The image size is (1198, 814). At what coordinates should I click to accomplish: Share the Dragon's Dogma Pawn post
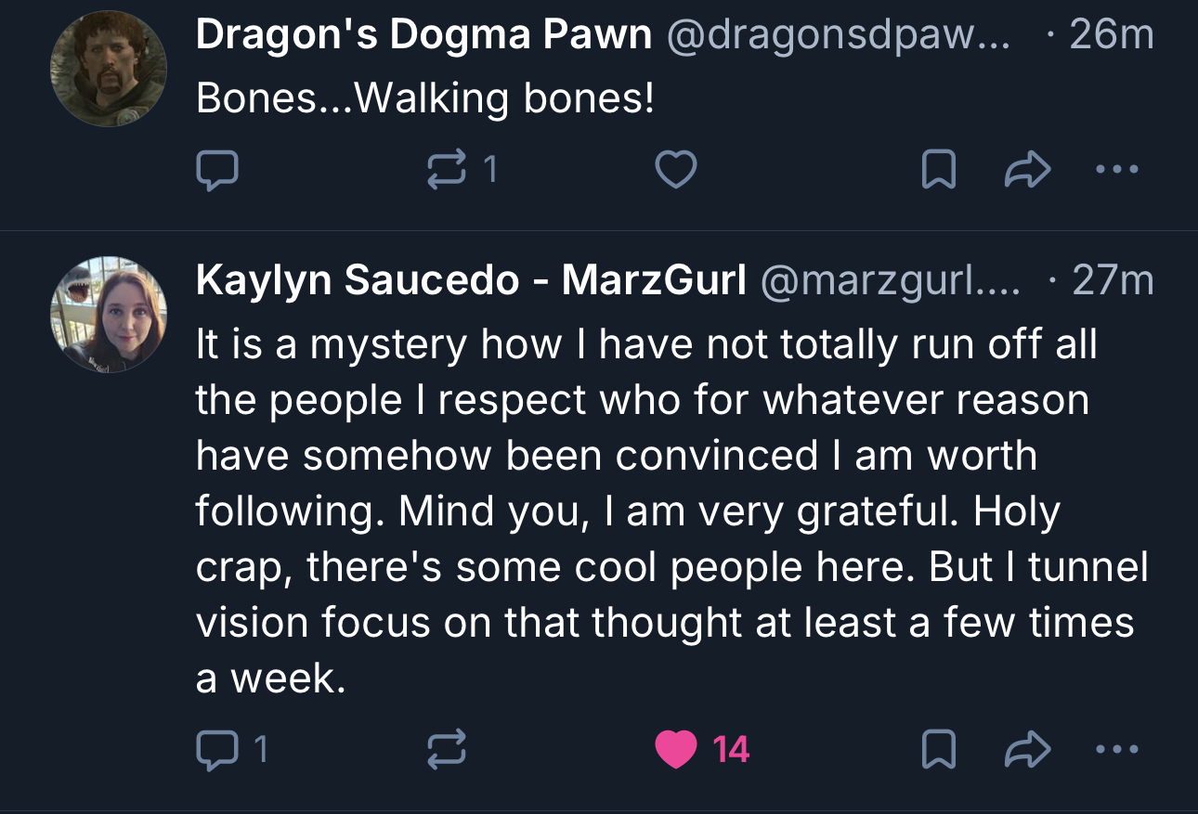[1029, 170]
